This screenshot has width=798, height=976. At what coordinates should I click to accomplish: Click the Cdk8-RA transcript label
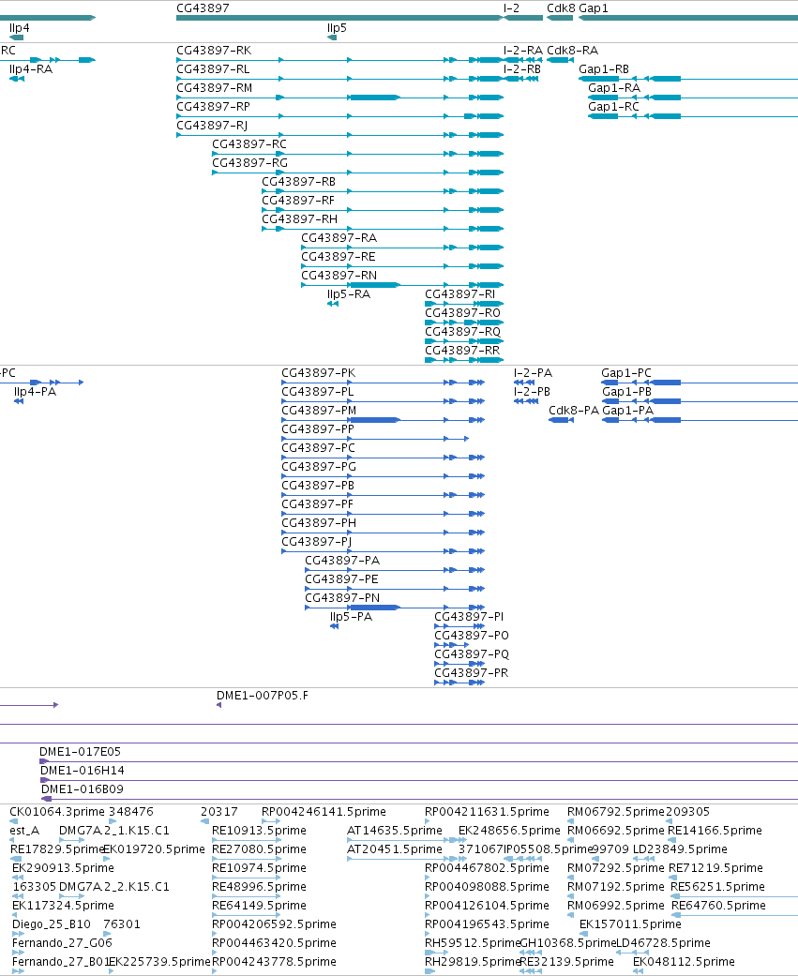pos(572,51)
